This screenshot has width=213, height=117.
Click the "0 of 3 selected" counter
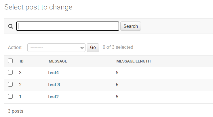[x=118, y=47]
